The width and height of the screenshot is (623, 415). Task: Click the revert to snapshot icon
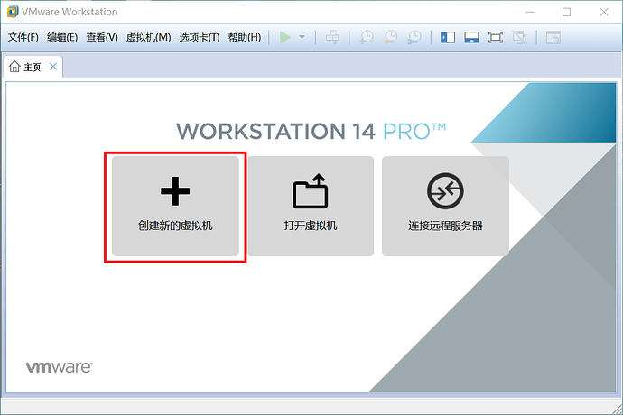(390, 37)
